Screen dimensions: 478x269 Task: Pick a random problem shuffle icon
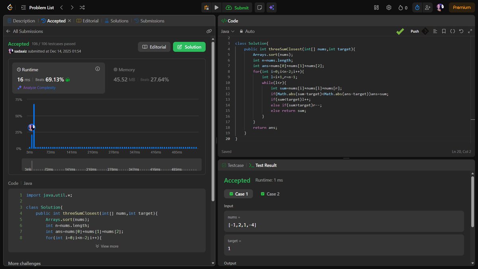pyautogui.click(x=82, y=7)
